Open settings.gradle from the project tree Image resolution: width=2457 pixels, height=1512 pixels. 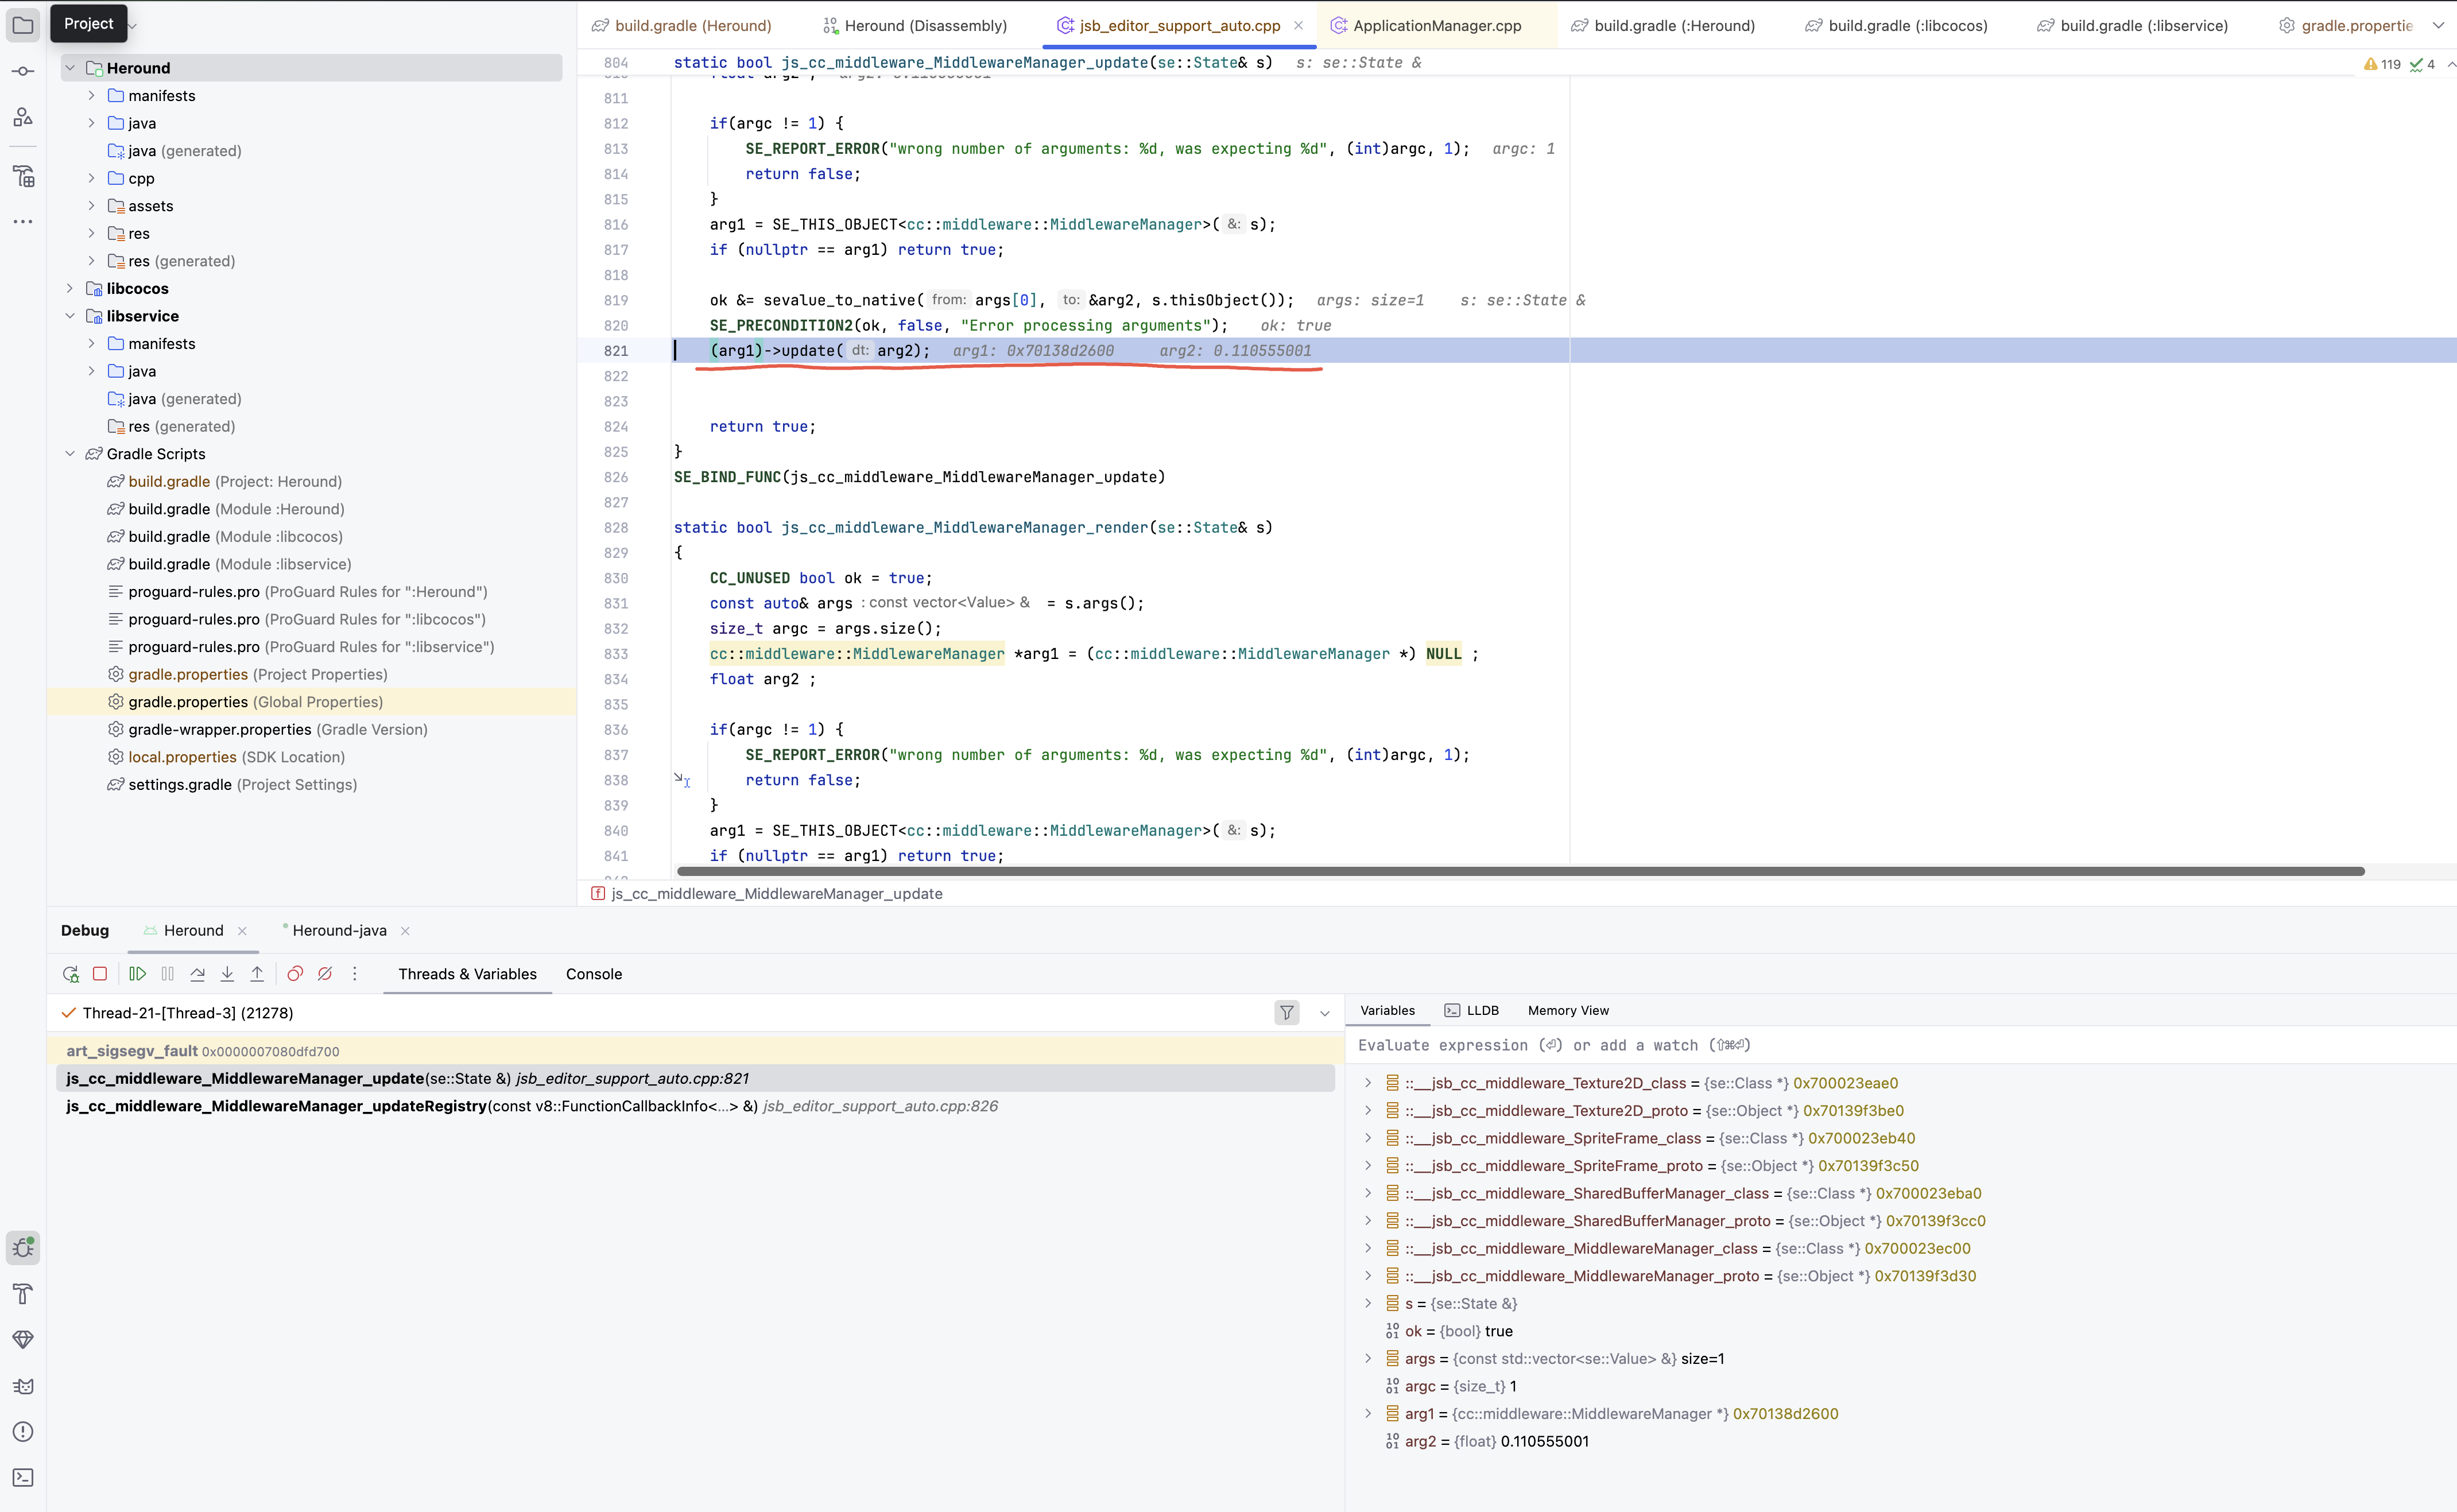point(180,785)
